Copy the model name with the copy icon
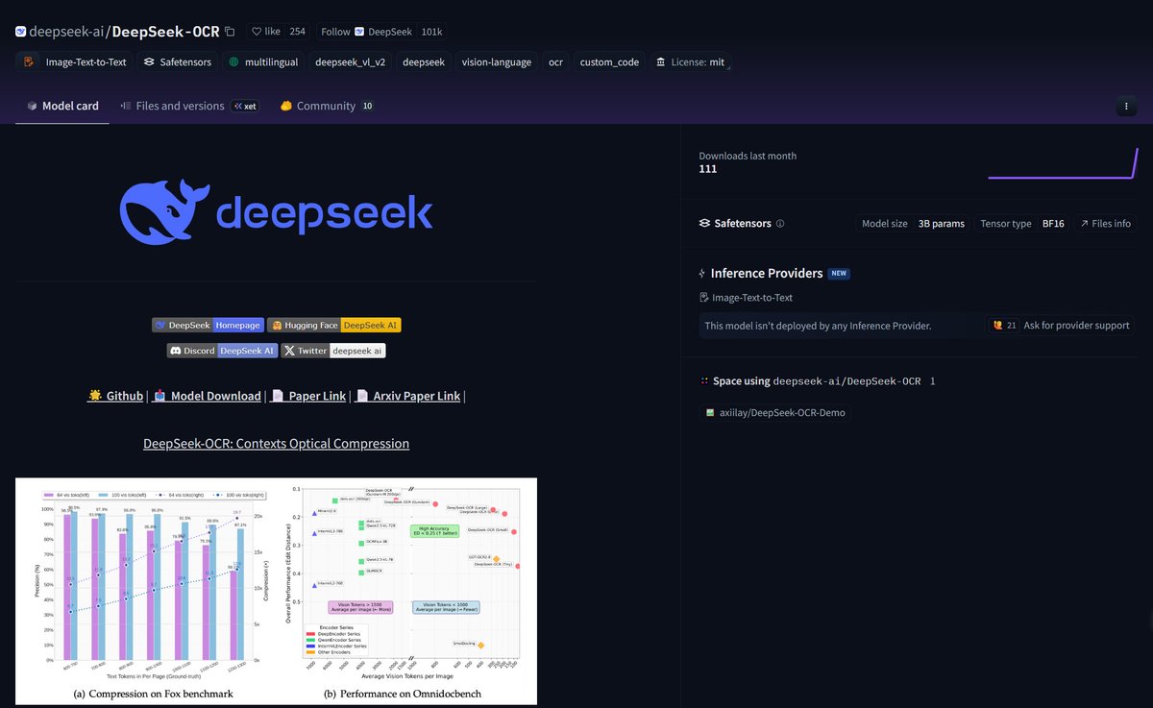This screenshot has width=1153, height=708. 230,32
